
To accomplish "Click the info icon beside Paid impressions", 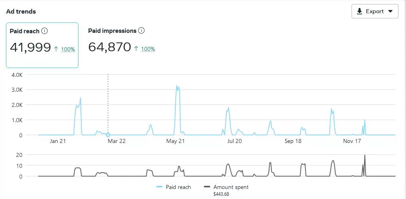I will point(141,31).
